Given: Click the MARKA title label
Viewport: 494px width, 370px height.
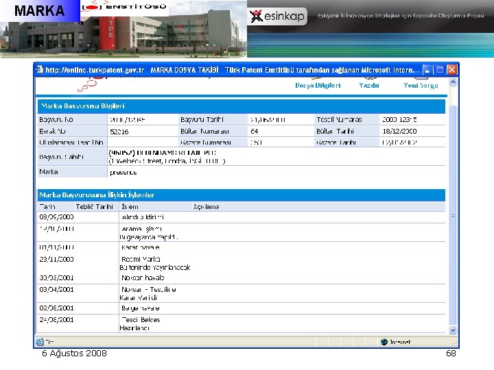Looking at the screenshot, I should click(x=39, y=11).
